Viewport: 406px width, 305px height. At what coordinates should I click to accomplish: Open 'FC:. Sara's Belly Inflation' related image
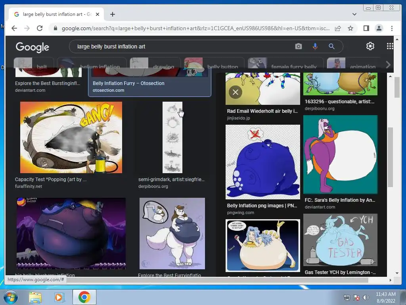[x=340, y=154]
